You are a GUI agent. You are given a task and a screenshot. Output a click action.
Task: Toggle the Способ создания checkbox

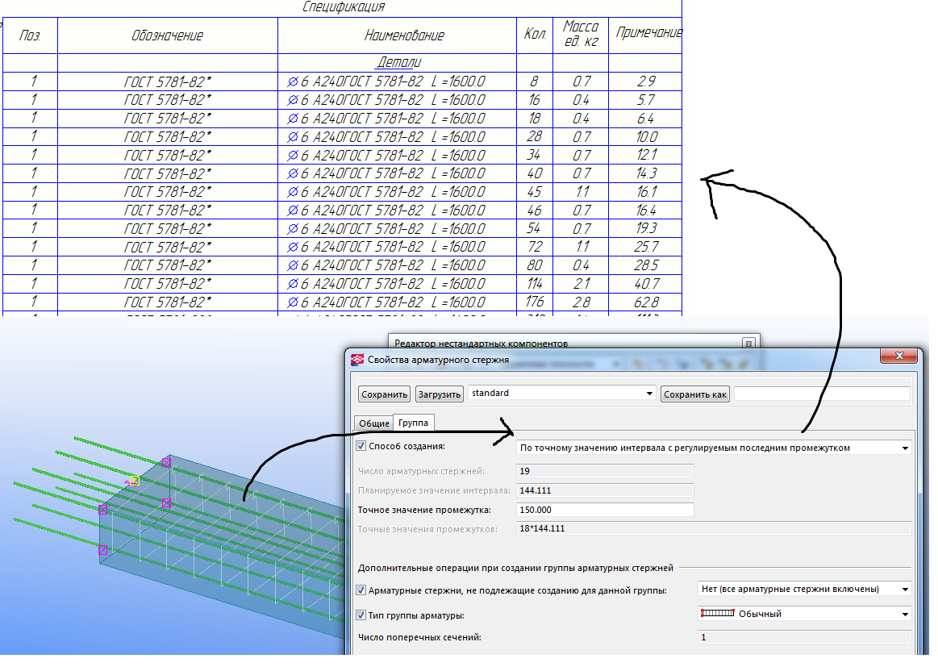pos(361,446)
